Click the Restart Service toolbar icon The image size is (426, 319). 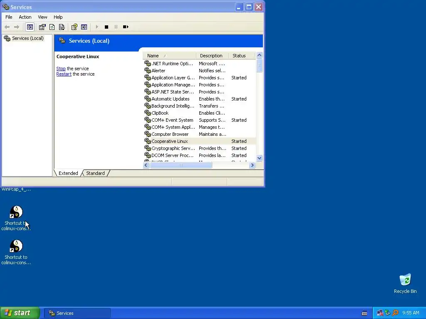coord(126,27)
